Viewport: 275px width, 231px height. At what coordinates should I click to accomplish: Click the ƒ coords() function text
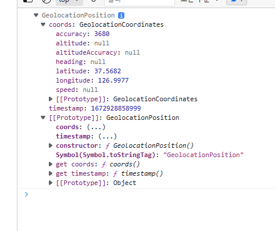pos(120,164)
